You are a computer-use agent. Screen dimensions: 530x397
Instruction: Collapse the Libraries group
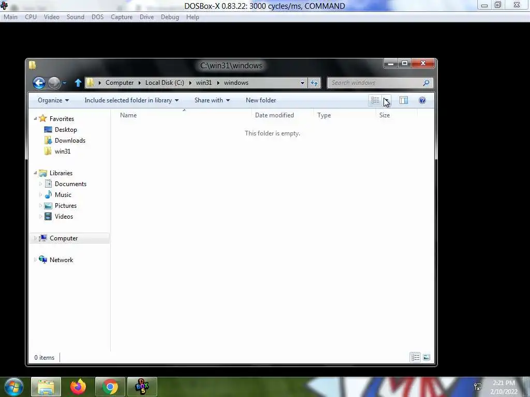pyautogui.click(x=35, y=173)
